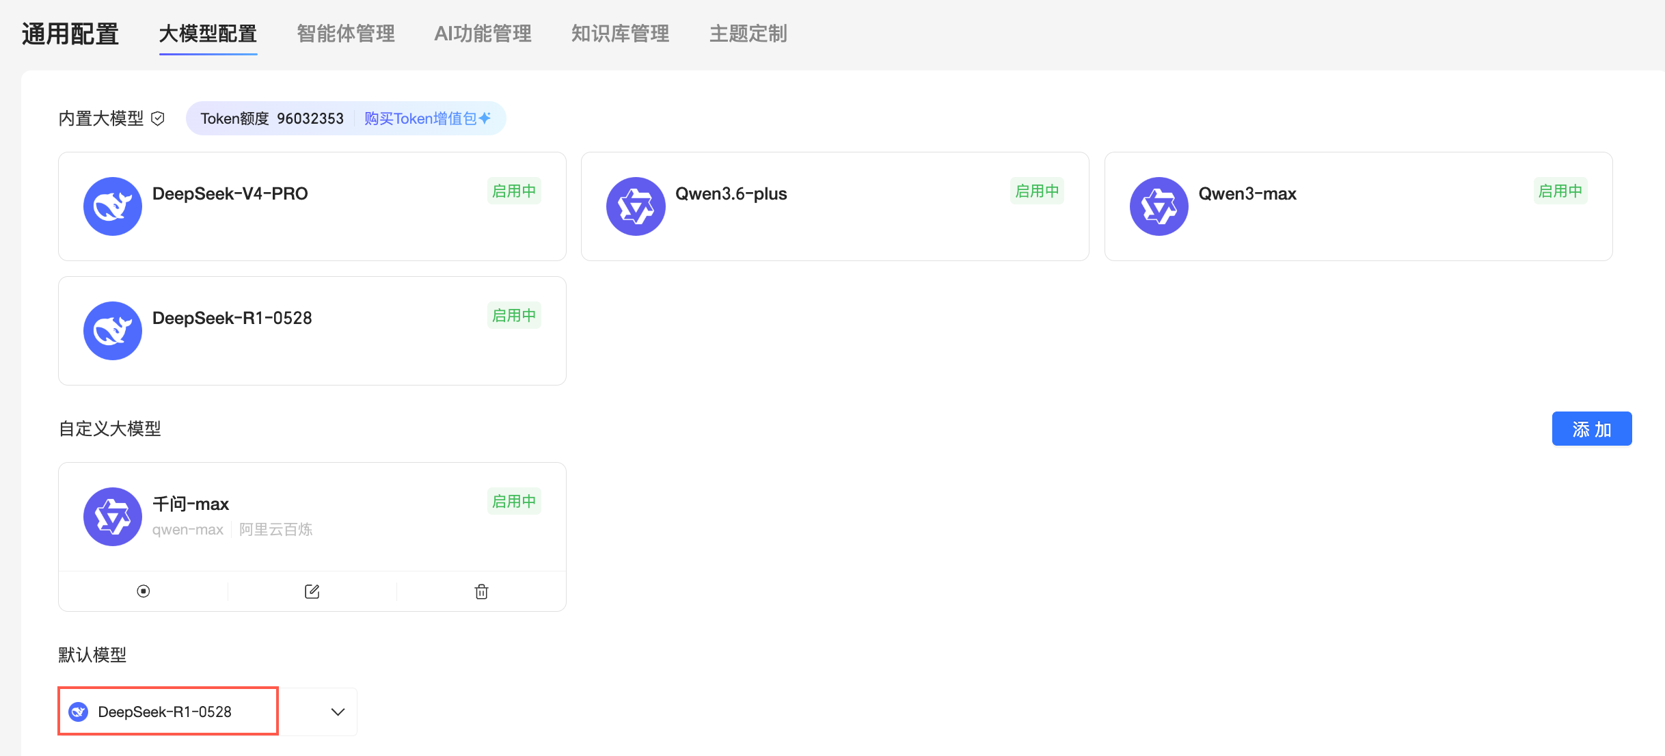Click the shield icon next to 内置大模型
Viewport: 1665px width, 756px height.
point(158,118)
